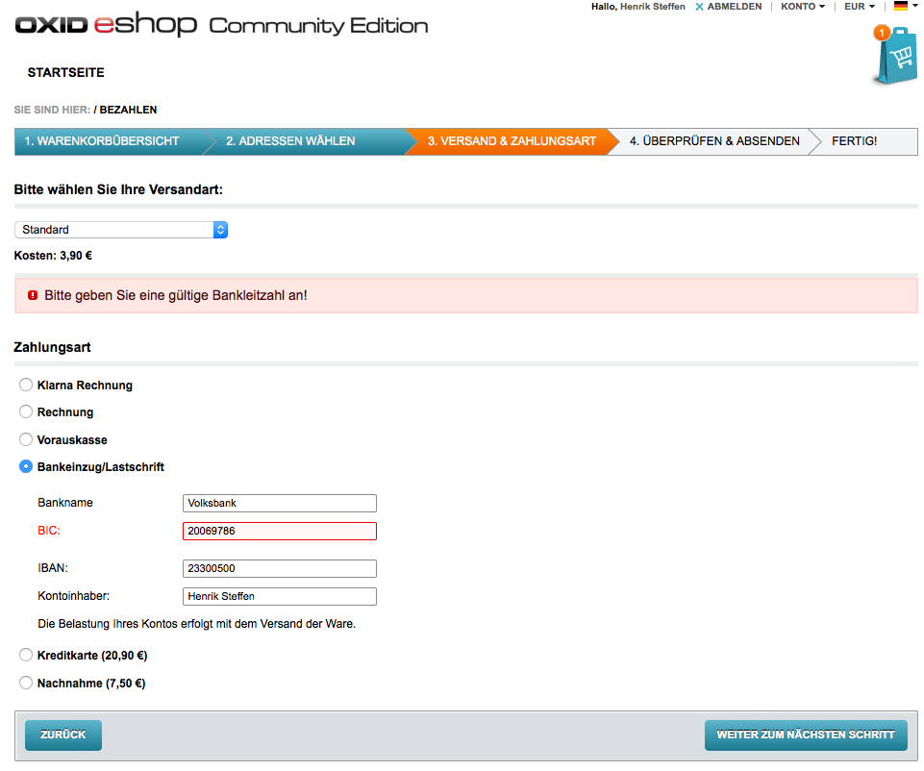The width and height of the screenshot is (924, 771).
Task: Click the X icon beside Abmelden
Action: point(699,7)
